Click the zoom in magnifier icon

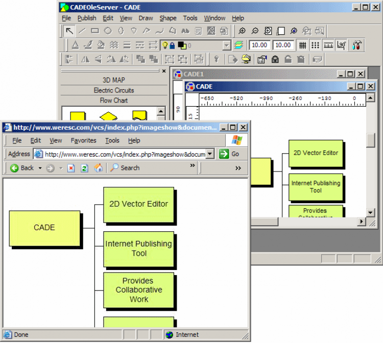[242, 31]
